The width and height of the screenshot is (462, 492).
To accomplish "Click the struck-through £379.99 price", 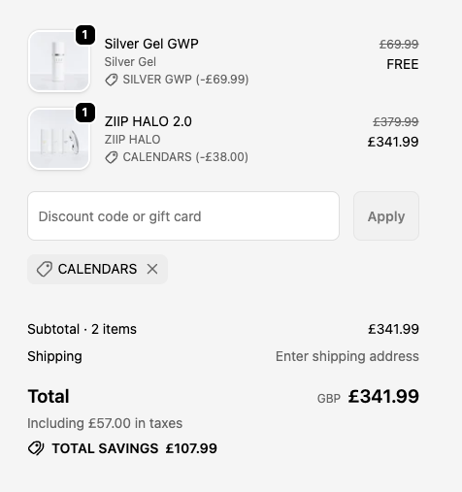I will [396, 122].
